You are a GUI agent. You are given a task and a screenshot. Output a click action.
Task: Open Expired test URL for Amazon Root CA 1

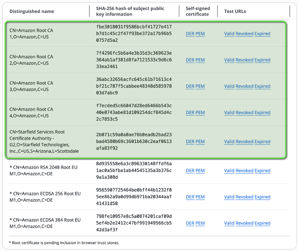point(263,34)
